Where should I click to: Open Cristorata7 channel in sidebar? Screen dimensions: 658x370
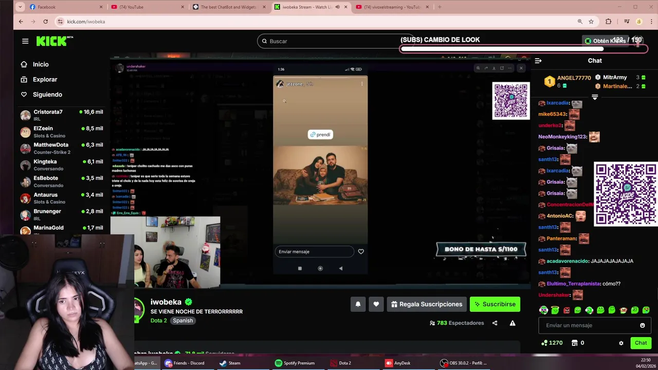click(62, 115)
